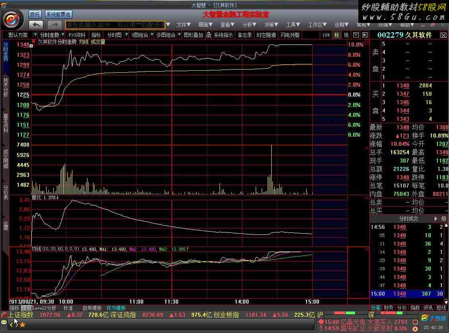Screen dimensions: 449x333
Task: Click the 备忘录 button
Action: click(x=245, y=35)
